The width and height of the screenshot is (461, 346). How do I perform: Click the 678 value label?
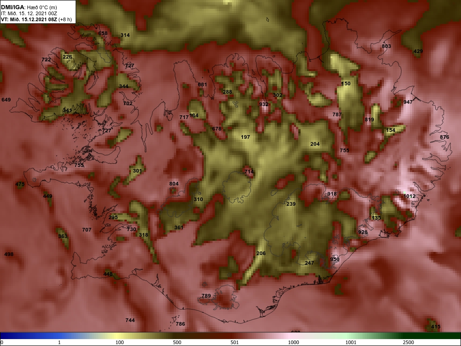click(x=217, y=129)
